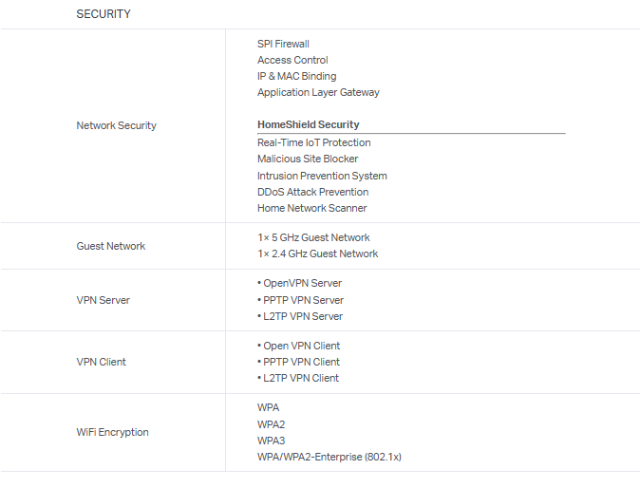This screenshot has width=640, height=488.
Task: Click Intrusion Prevention System text
Action: click(322, 176)
